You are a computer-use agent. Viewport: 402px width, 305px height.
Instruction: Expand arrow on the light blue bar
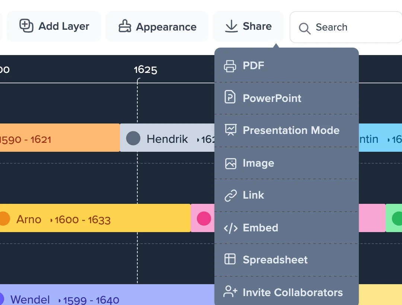(389, 140)
